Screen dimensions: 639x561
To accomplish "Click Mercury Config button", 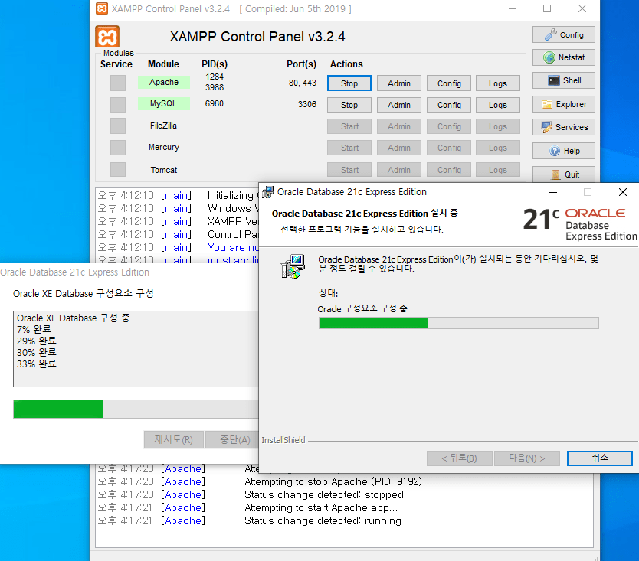I will click(449, 148).
